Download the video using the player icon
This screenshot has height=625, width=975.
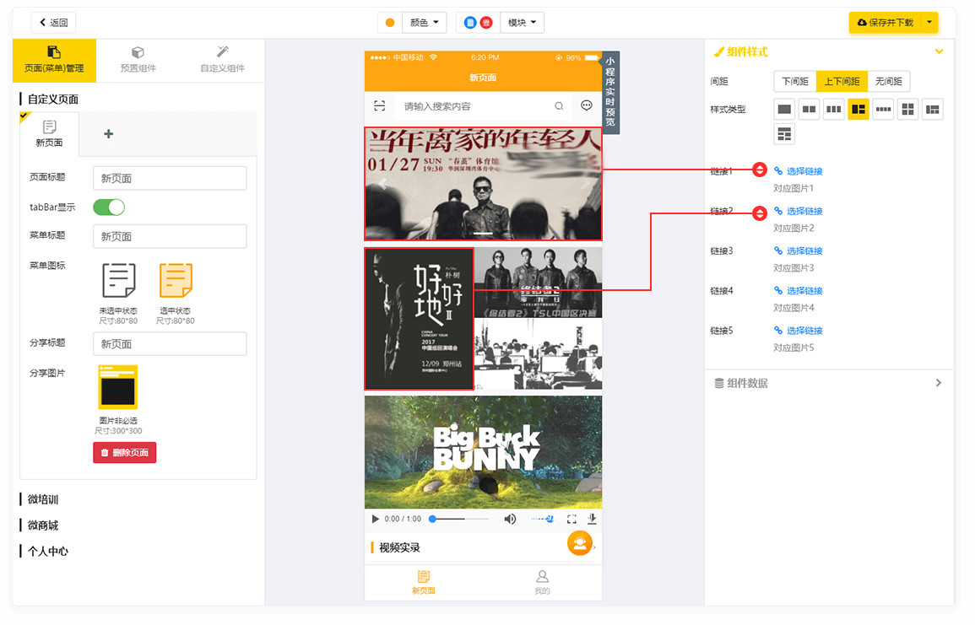coord(592,519)
